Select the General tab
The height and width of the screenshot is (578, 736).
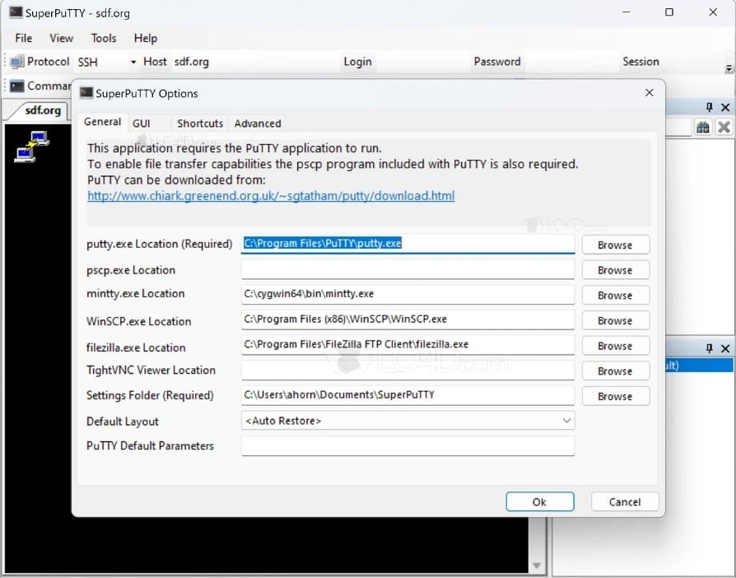tap(102, 122)
